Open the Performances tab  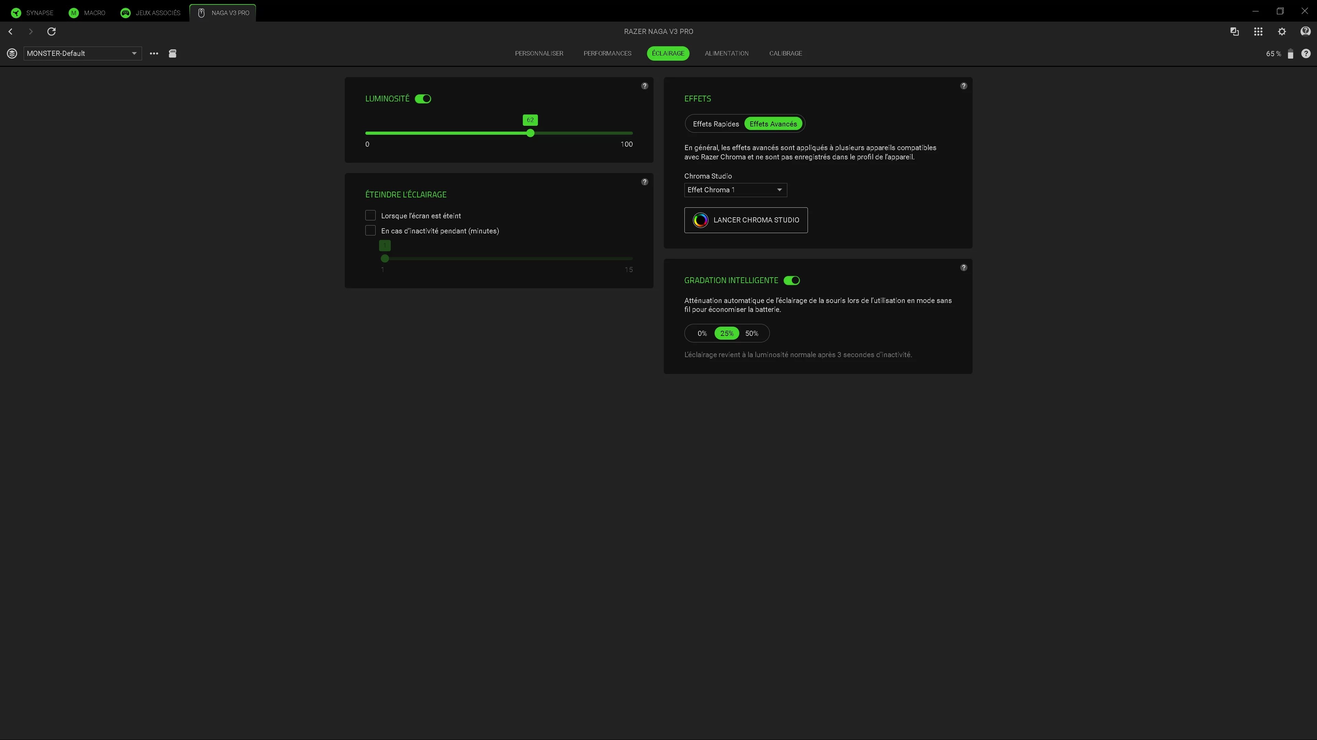(x=607, y=53)
